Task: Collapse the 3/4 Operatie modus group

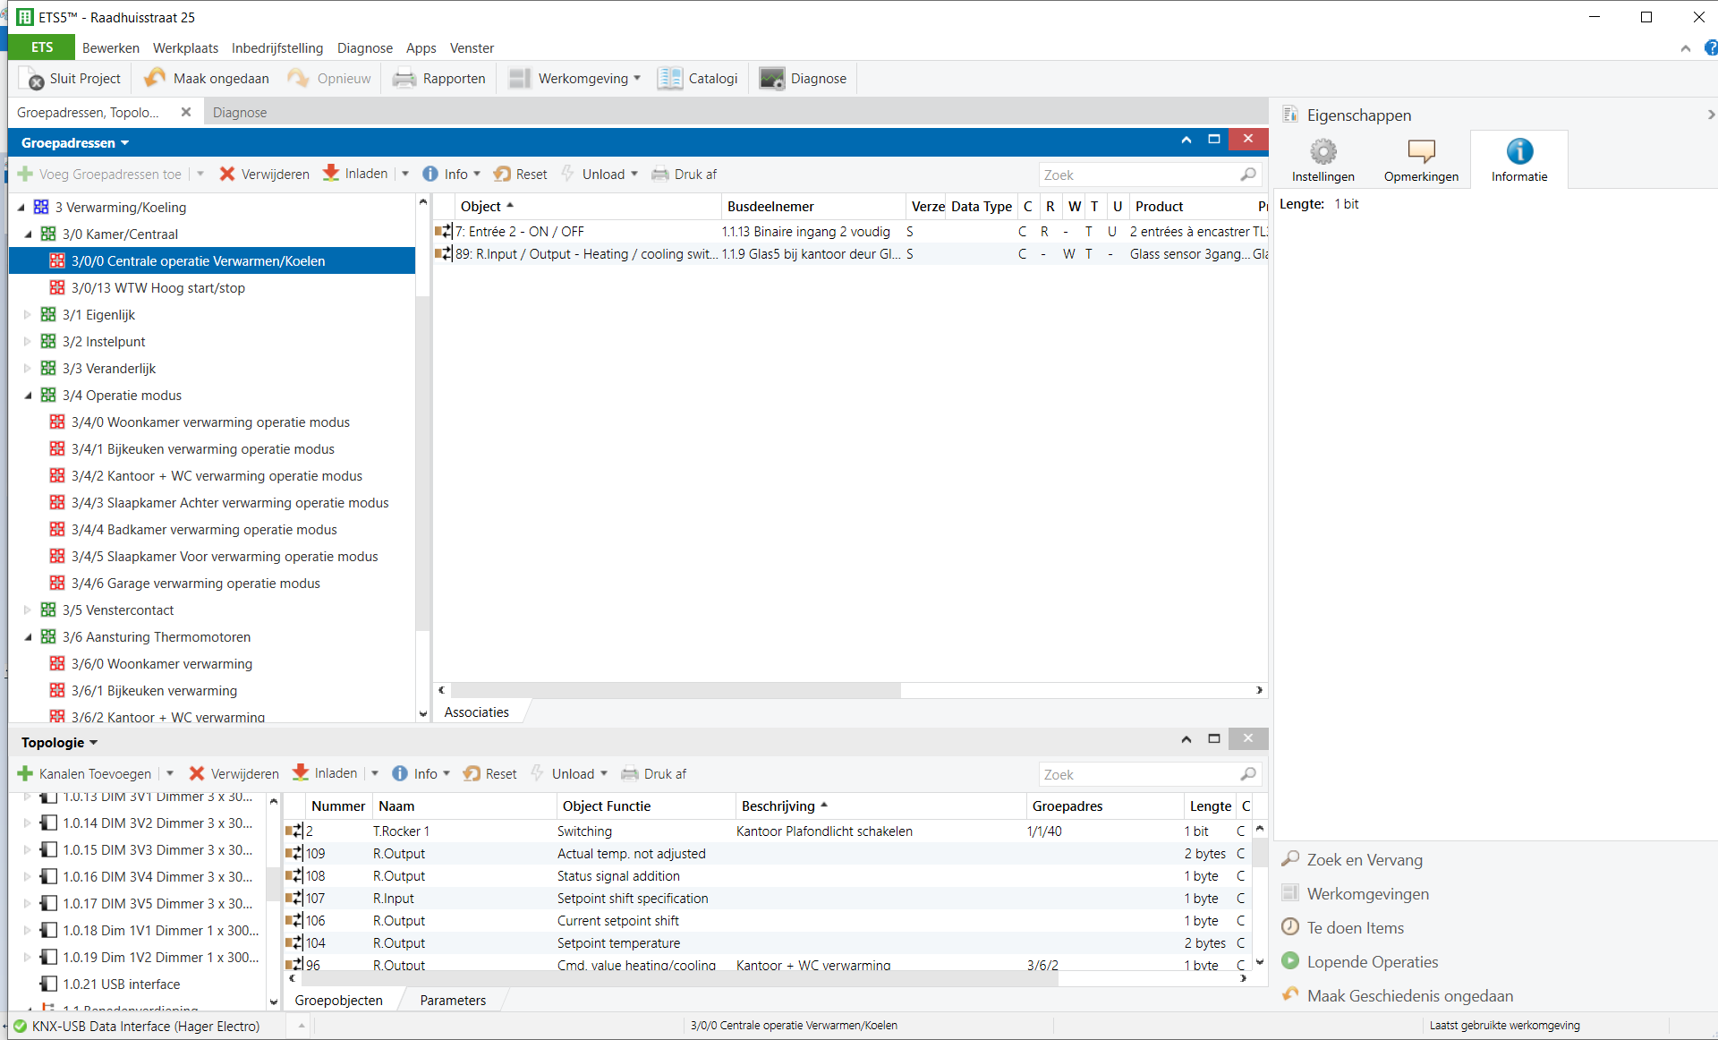Action: coord(28,395)
